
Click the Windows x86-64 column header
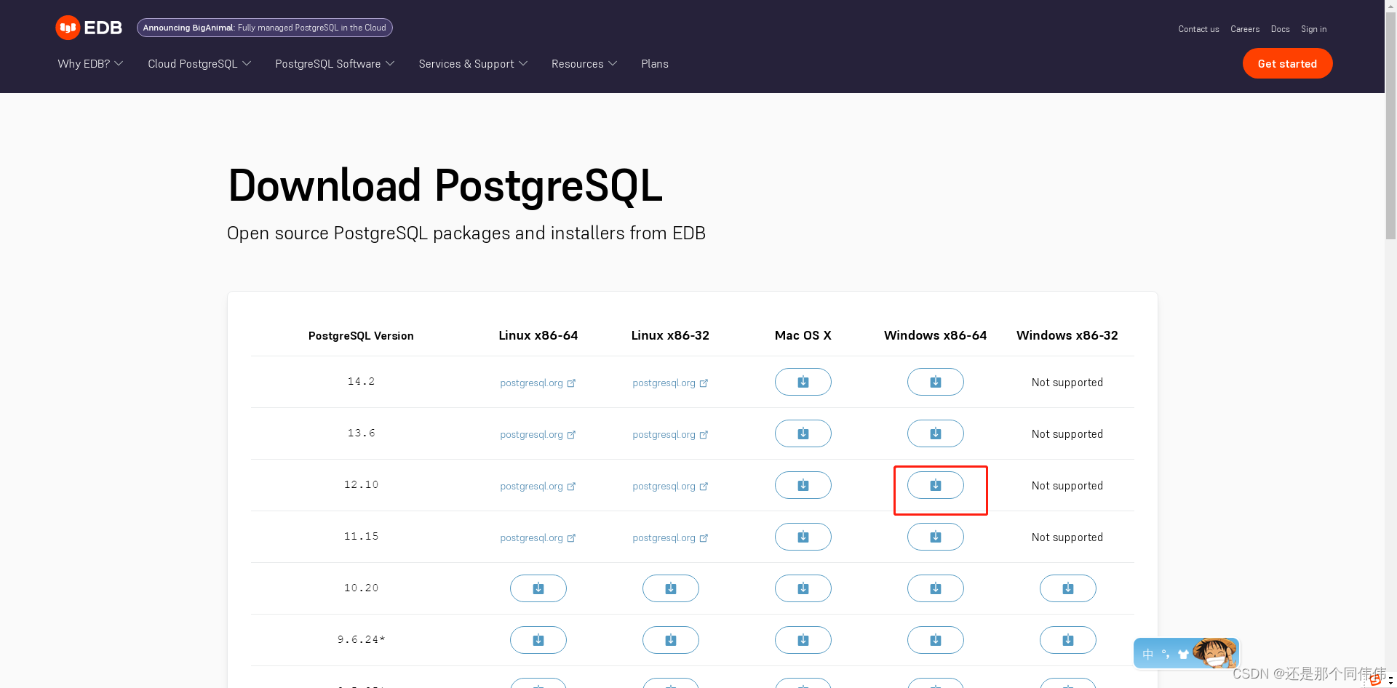(935, 335)
